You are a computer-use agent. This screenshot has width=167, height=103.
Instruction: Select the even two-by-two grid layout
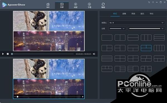[120, 58]
